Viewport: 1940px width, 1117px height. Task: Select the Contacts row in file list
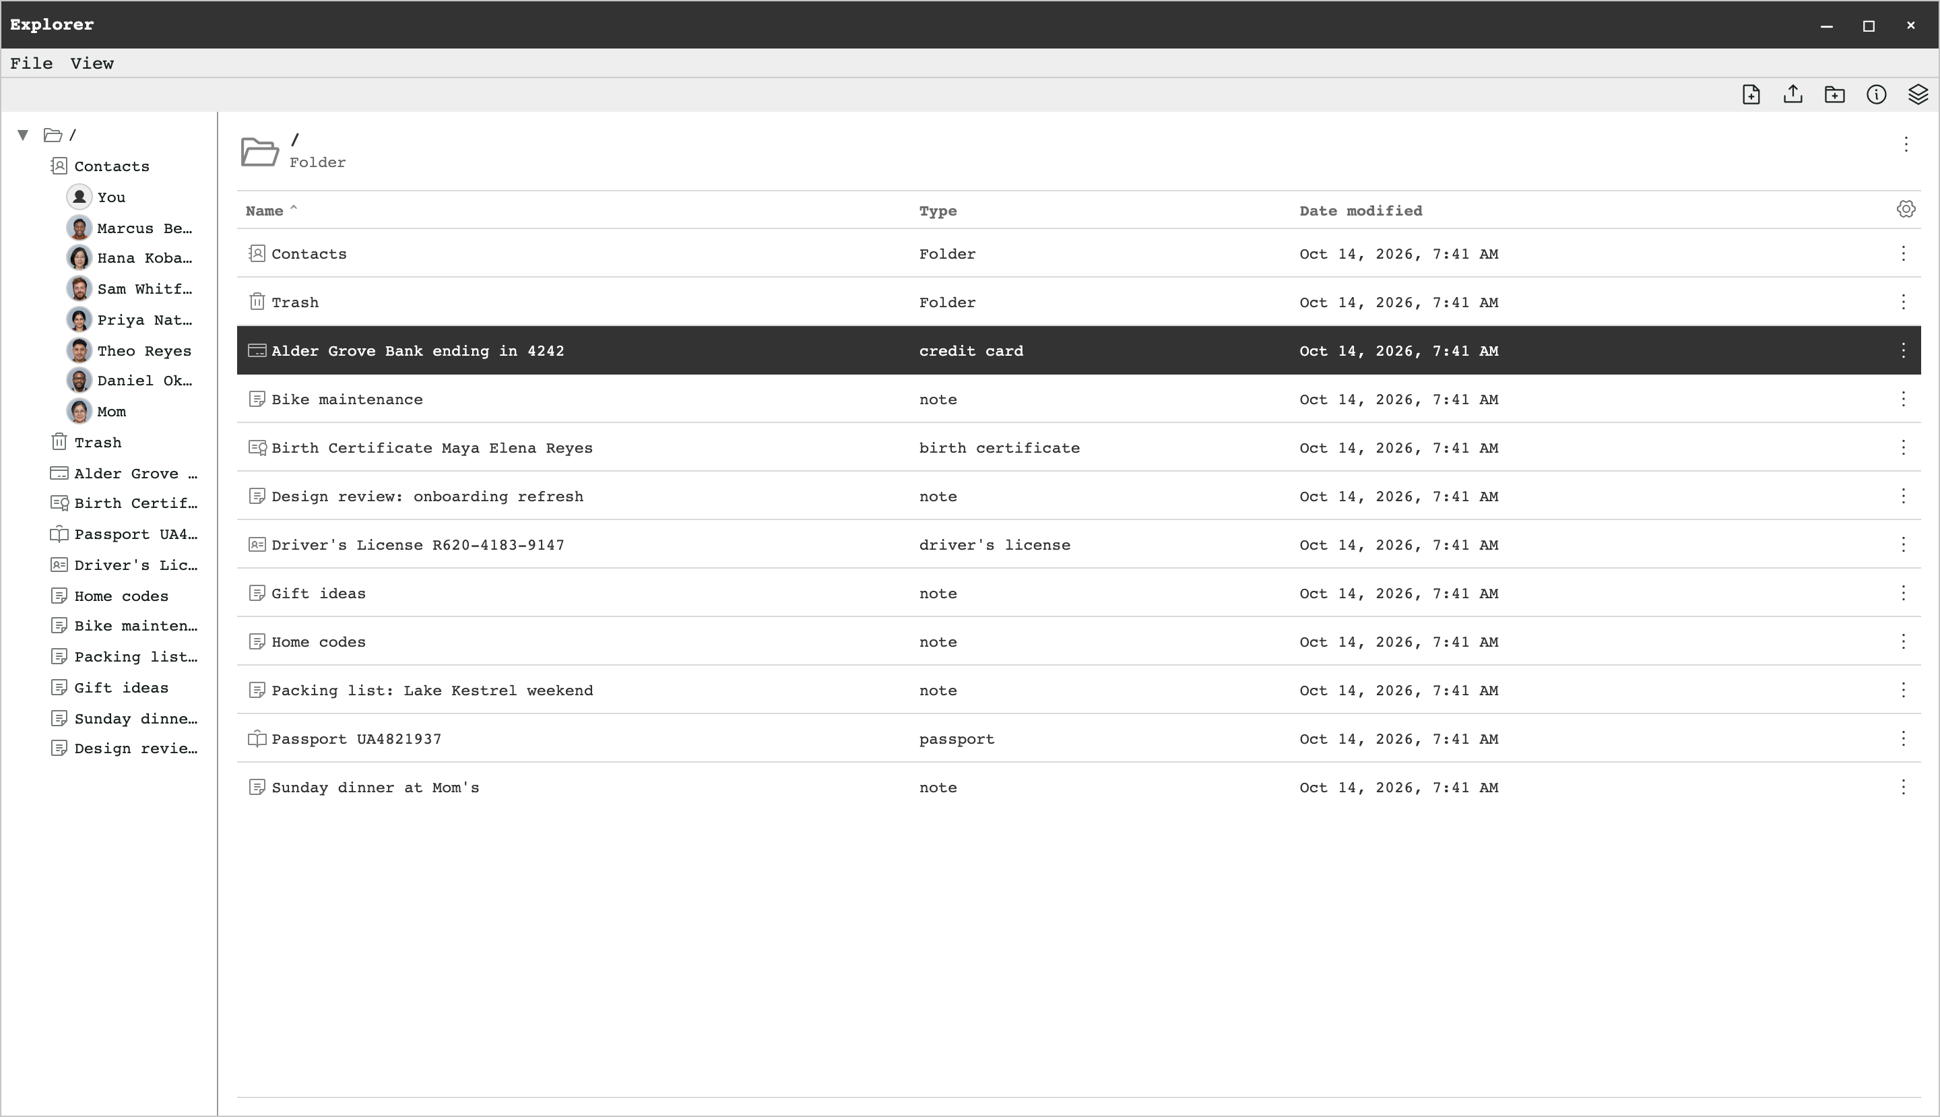pos(1078,253)
